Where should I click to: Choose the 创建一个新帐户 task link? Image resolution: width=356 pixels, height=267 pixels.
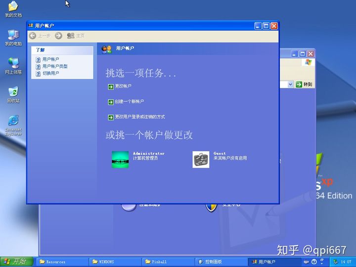(x=129, y=101)
